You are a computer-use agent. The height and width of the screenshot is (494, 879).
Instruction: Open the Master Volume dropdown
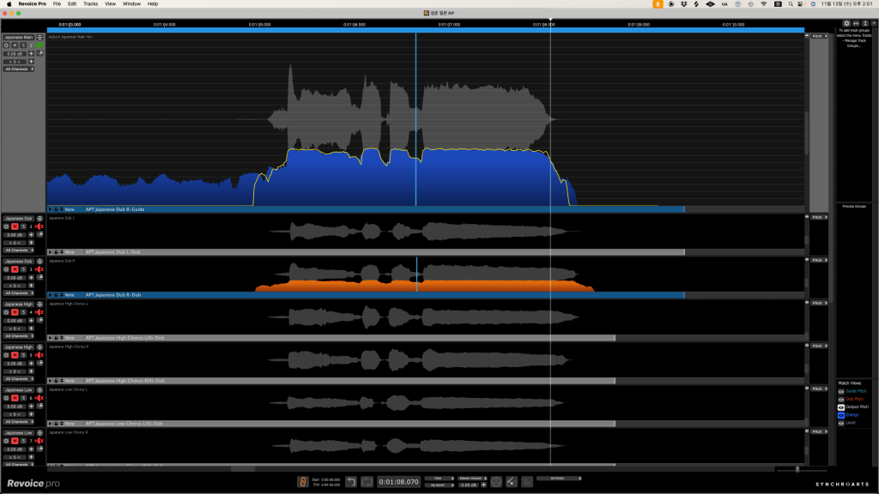point(469,478)
